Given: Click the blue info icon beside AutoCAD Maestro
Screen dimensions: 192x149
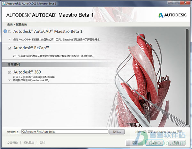Looking at the screenshot, I should 5,31.
